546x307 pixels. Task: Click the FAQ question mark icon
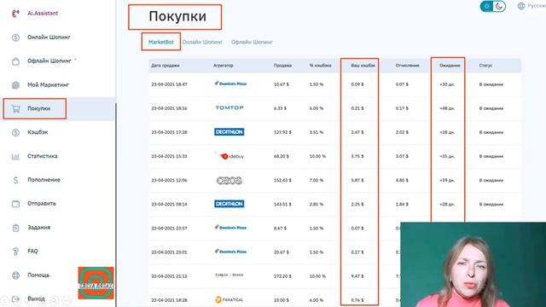pyautogui.click(x=15, y=252)
